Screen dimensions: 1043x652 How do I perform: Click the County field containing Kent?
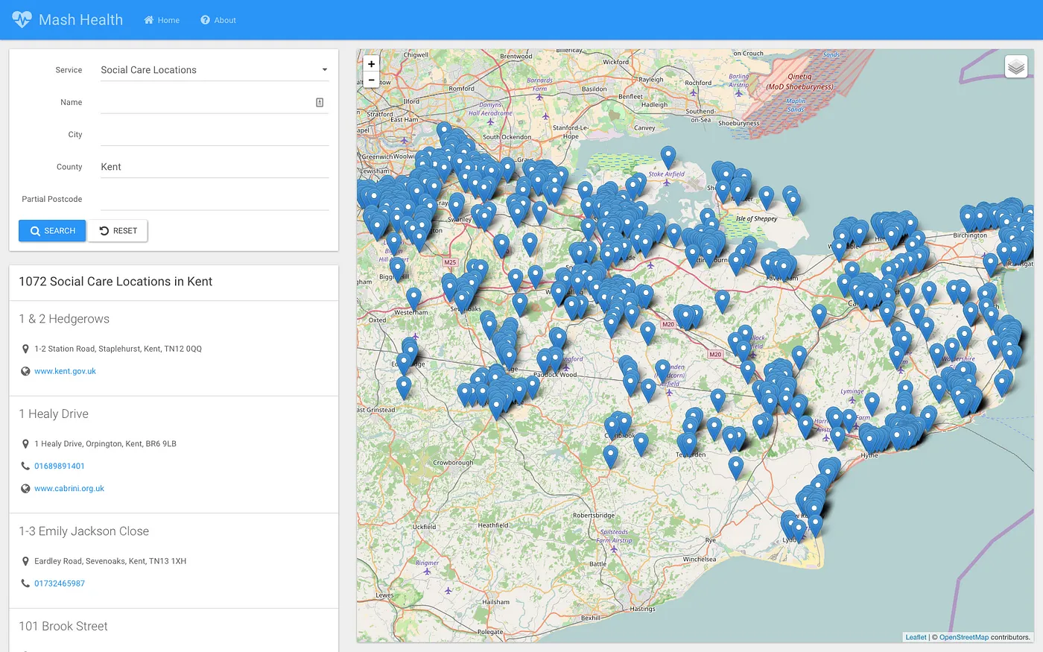click(x=215, y=167)
